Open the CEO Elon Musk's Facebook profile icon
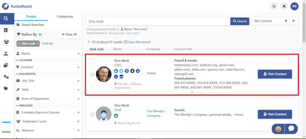Viewport: 306px width, 139px height. tap(127, 71)
